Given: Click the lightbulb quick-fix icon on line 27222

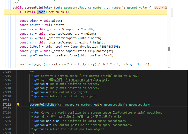Looking at the screenshot, I should click(x=18, y=104).
